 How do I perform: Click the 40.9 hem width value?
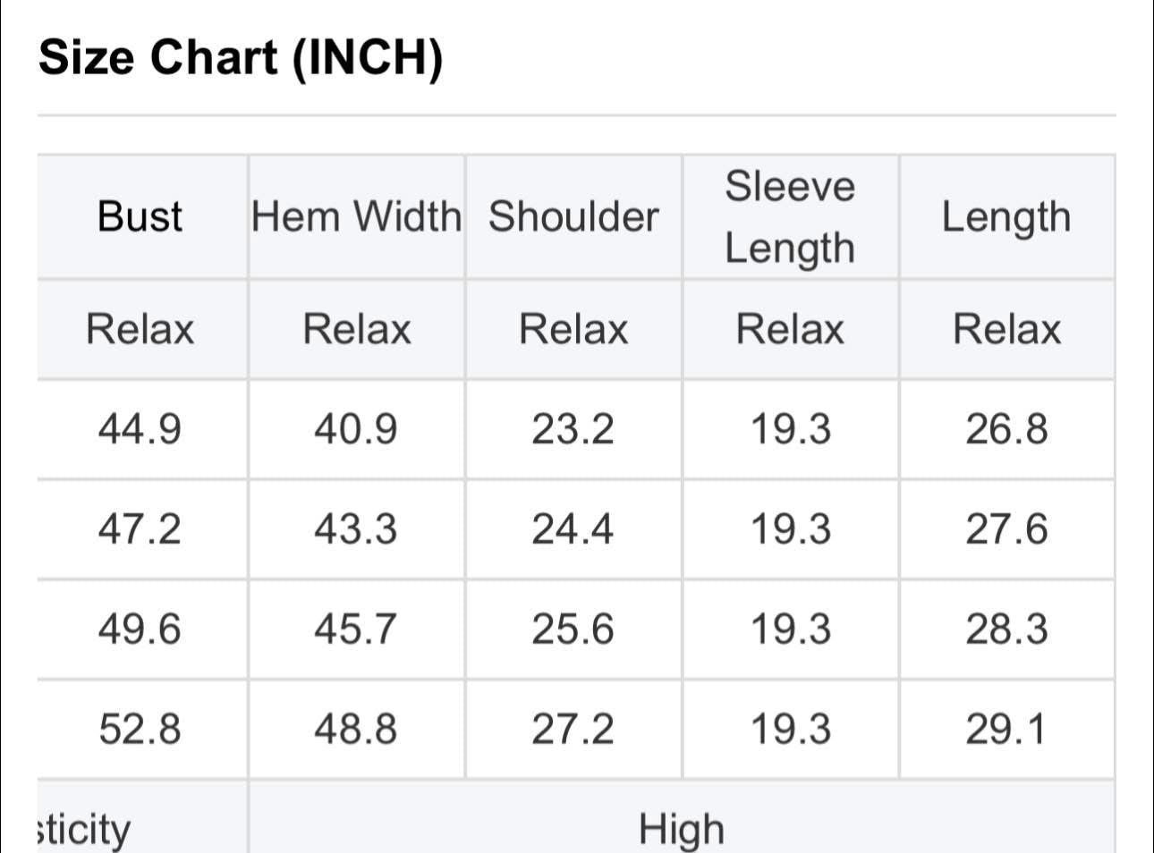[356, 429]
